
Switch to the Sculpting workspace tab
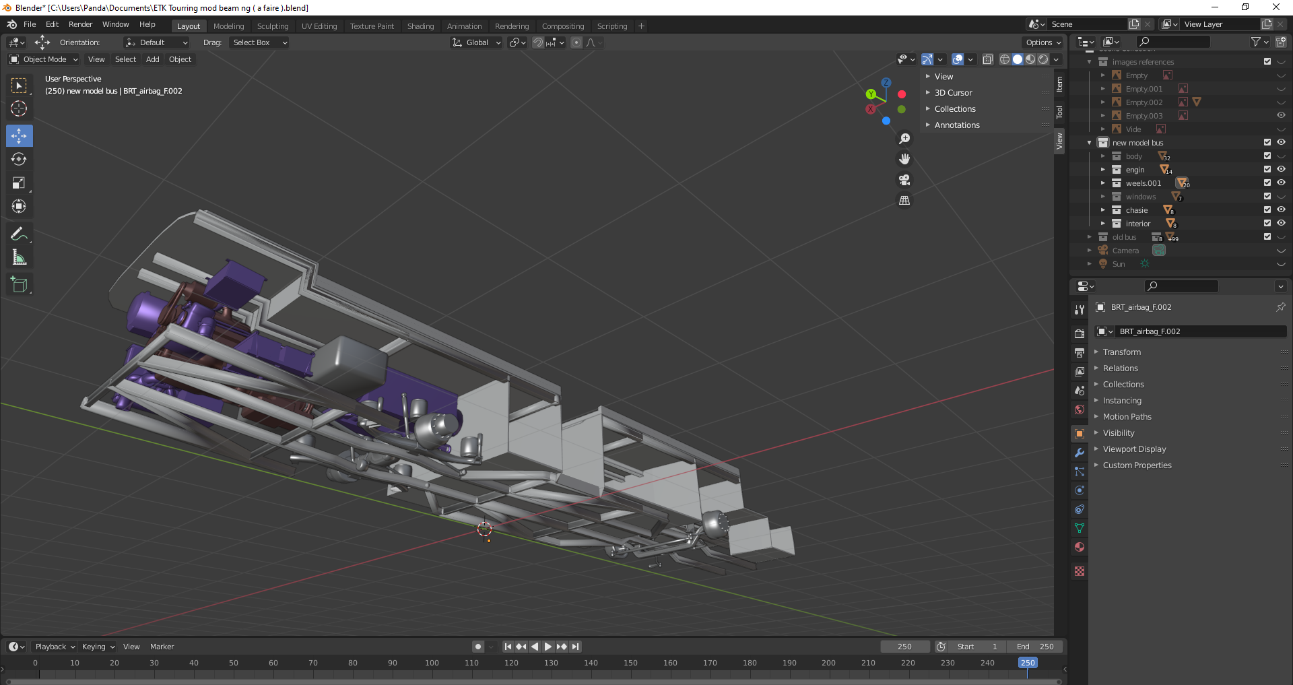pyautogui.click(x=272, y=26)
